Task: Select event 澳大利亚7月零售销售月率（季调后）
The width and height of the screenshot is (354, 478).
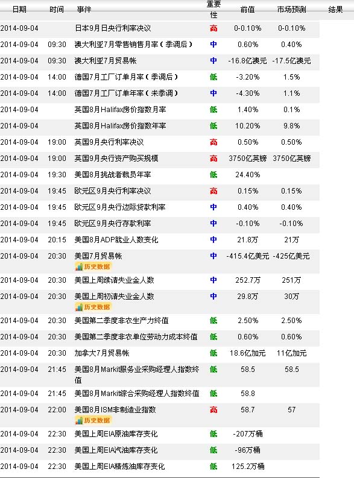Action: [133, 45]
